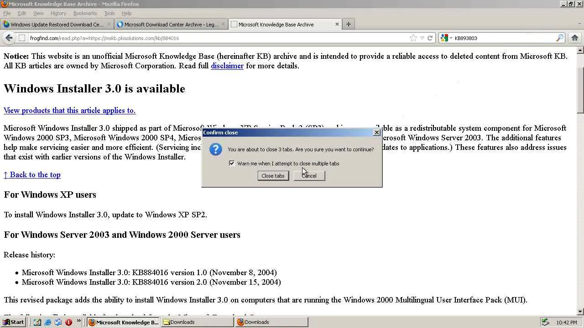Click the Show Desktop quick launch icon
The height and width of the screenshot is (328, 584).
pos(37,322)
